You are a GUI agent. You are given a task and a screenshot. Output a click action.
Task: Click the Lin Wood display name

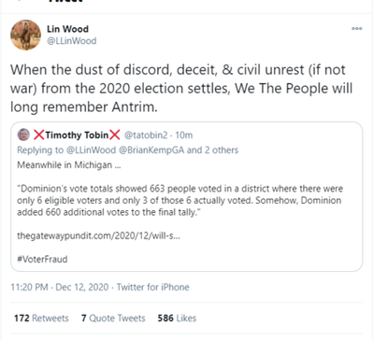click(x=67, y=29)
